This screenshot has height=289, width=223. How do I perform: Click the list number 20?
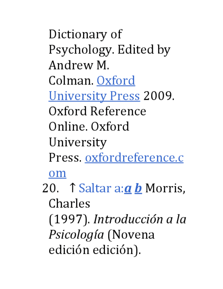pyautogui.click(x=49, y=188)
